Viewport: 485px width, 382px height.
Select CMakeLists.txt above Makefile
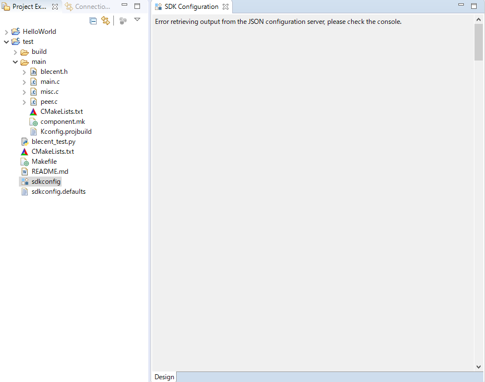[53, 152]
